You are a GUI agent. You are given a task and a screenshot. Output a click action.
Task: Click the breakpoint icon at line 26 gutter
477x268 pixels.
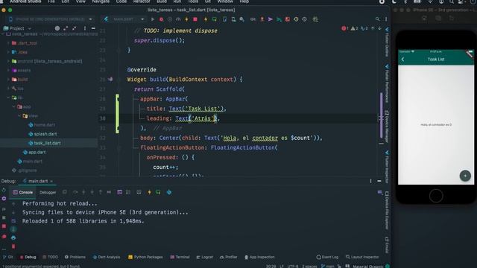click(110, 80)
